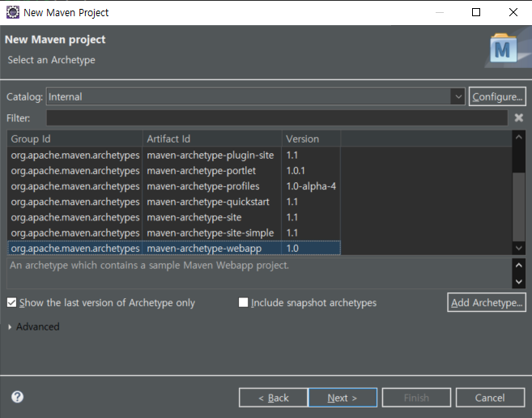
Task: Sort by the Version column header
Action: [311, 139]
